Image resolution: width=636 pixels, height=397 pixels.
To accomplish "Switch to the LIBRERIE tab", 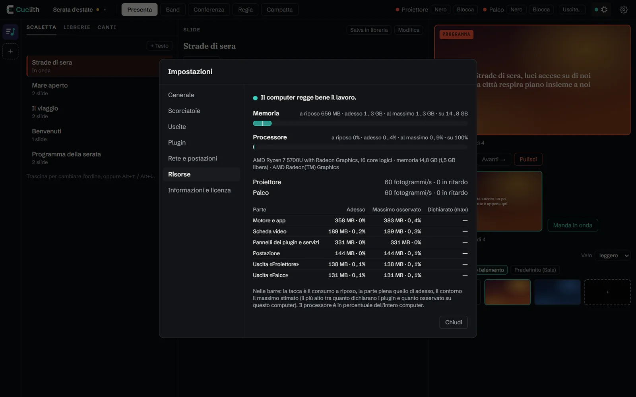I will [x=77, y=27].
